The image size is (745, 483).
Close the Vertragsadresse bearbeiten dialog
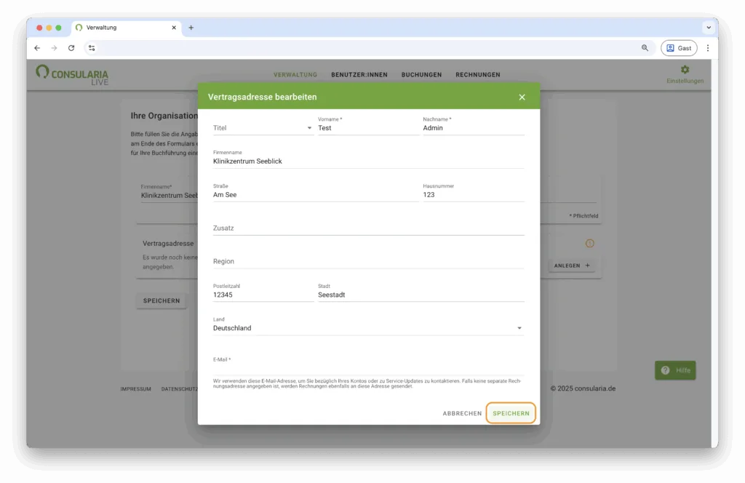point(522,97)
